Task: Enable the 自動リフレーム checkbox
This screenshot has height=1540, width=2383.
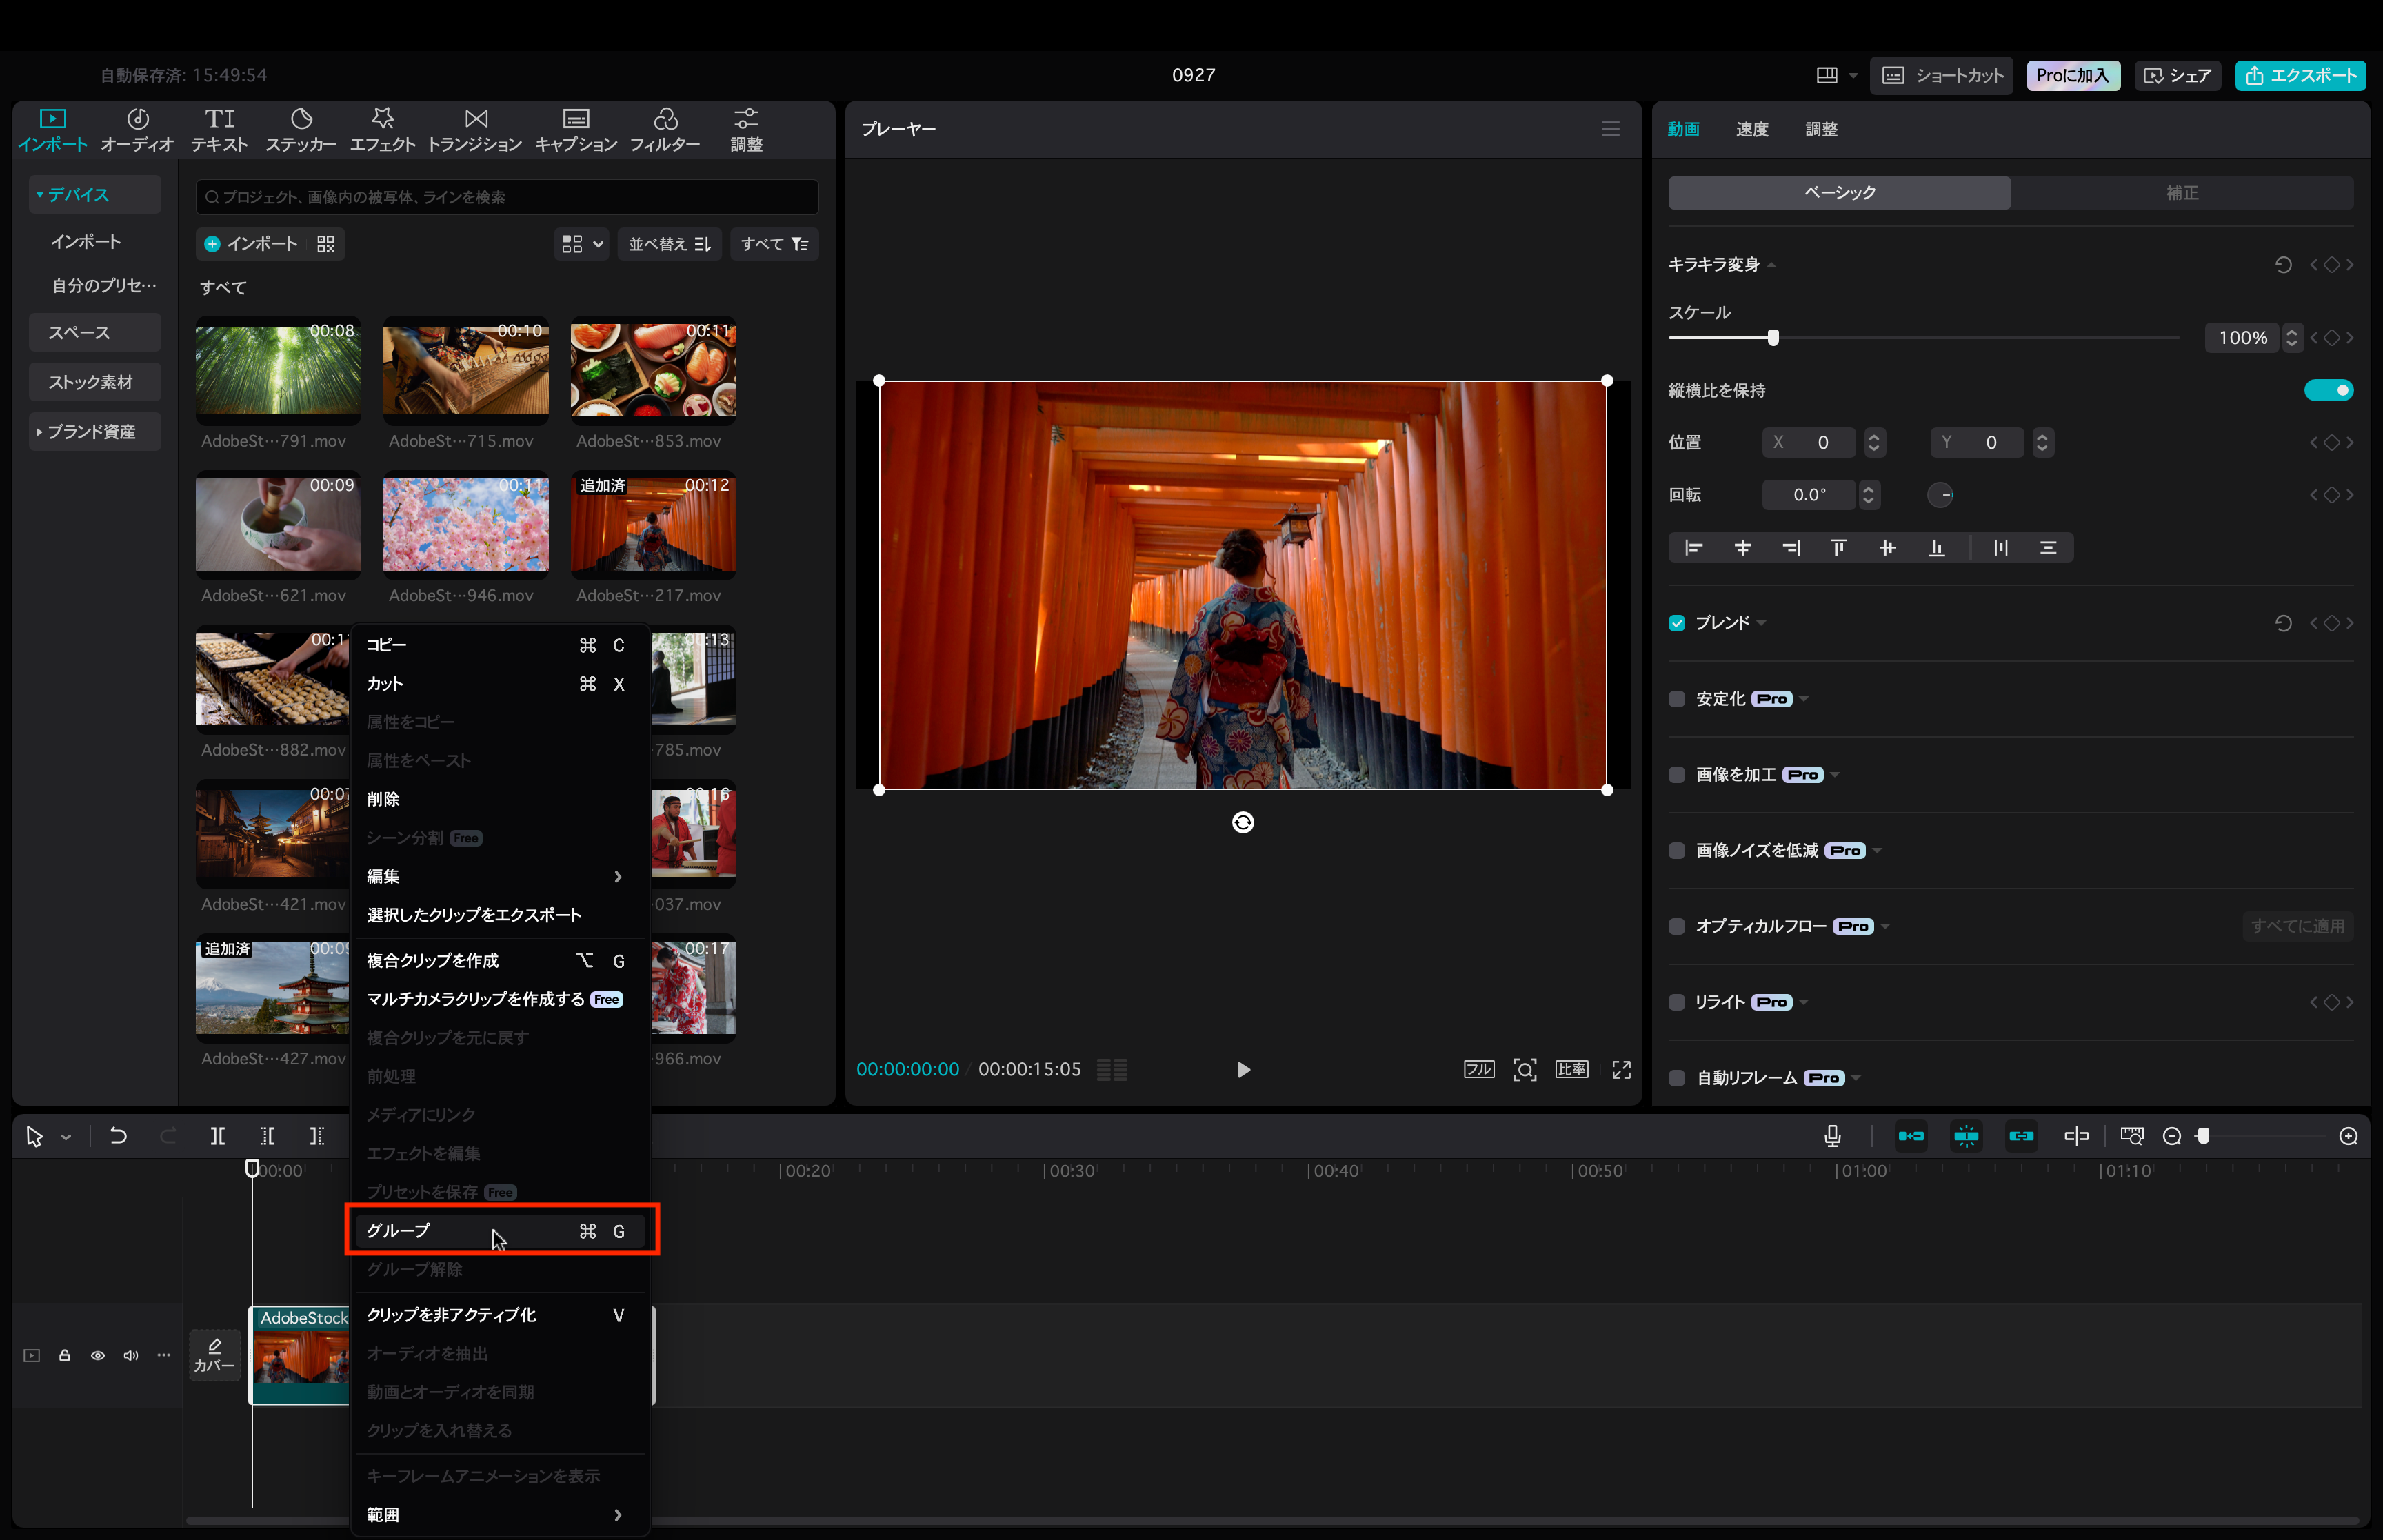Action: click(1677, 1078)
